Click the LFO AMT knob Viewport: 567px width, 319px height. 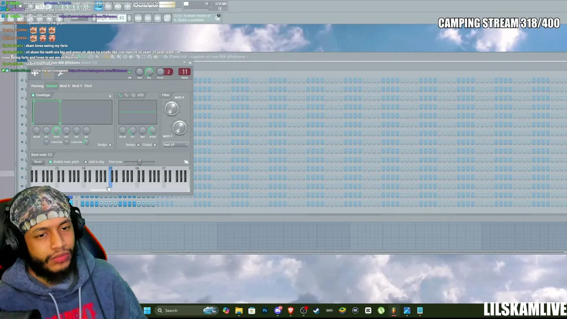coord(142,131)
